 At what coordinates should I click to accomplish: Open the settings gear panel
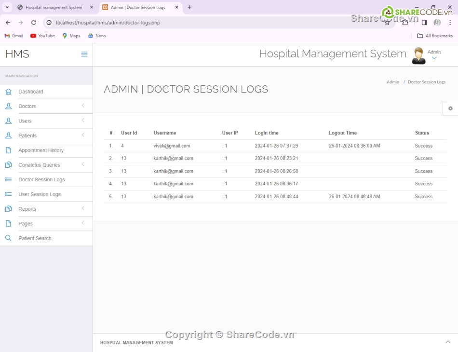pos(450,108)
